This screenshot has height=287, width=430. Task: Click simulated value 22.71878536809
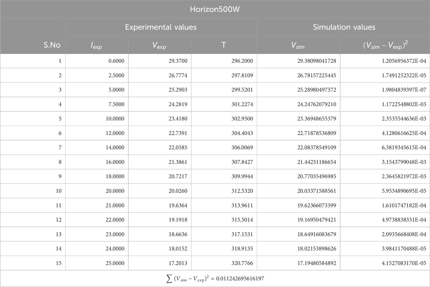click(x=317, y=133)
